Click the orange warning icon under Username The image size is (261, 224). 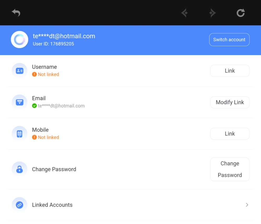pyautogui.click(x=34, y=74)
